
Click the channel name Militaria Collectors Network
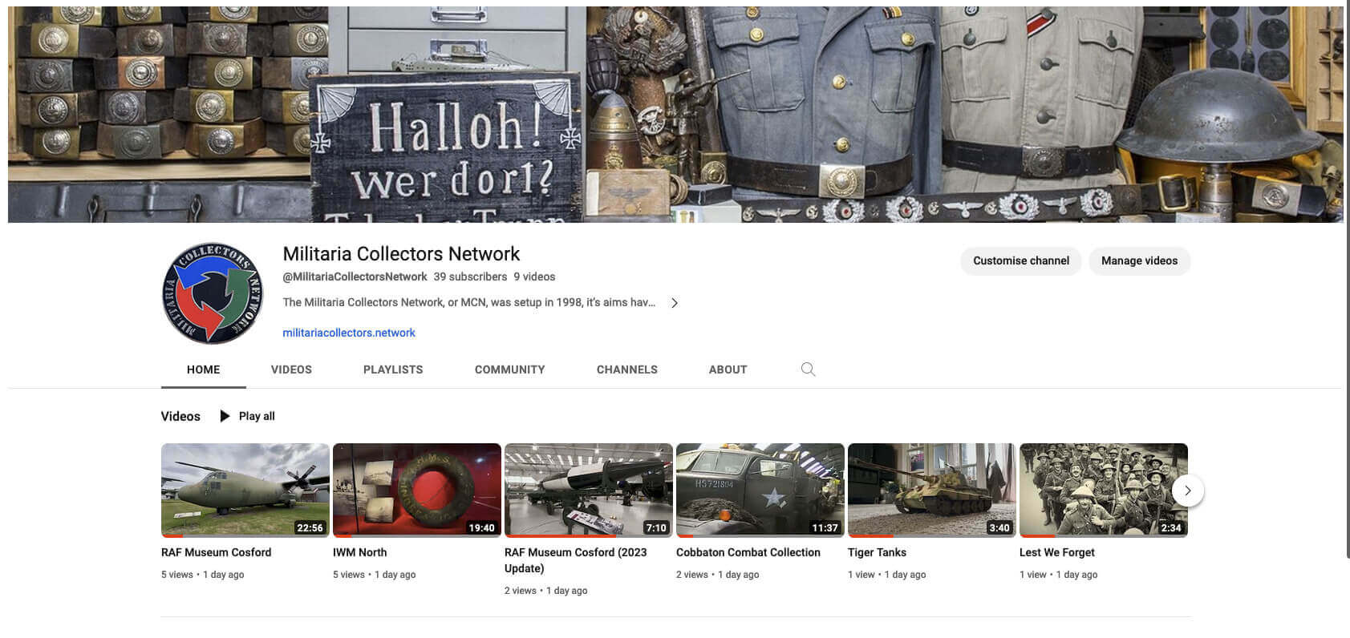pos(401,254)
